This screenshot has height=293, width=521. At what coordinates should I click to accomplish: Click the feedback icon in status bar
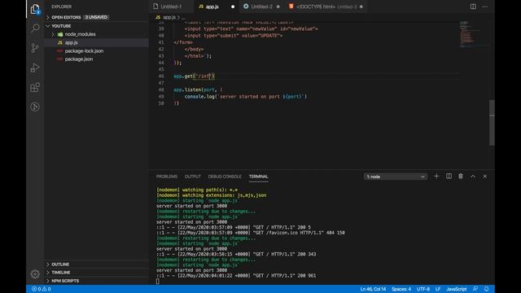(x=475, y=289)
